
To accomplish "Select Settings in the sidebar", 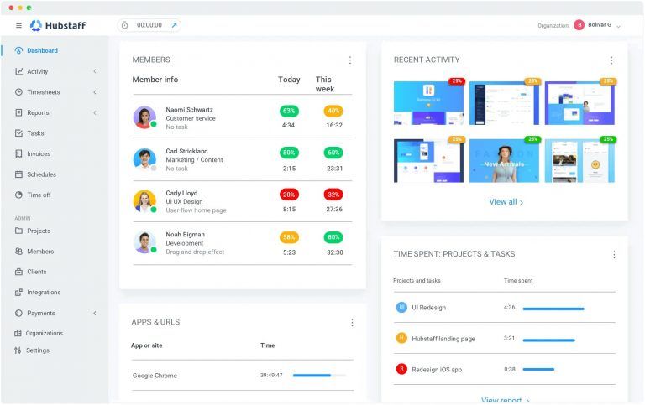I will (38, 350).
